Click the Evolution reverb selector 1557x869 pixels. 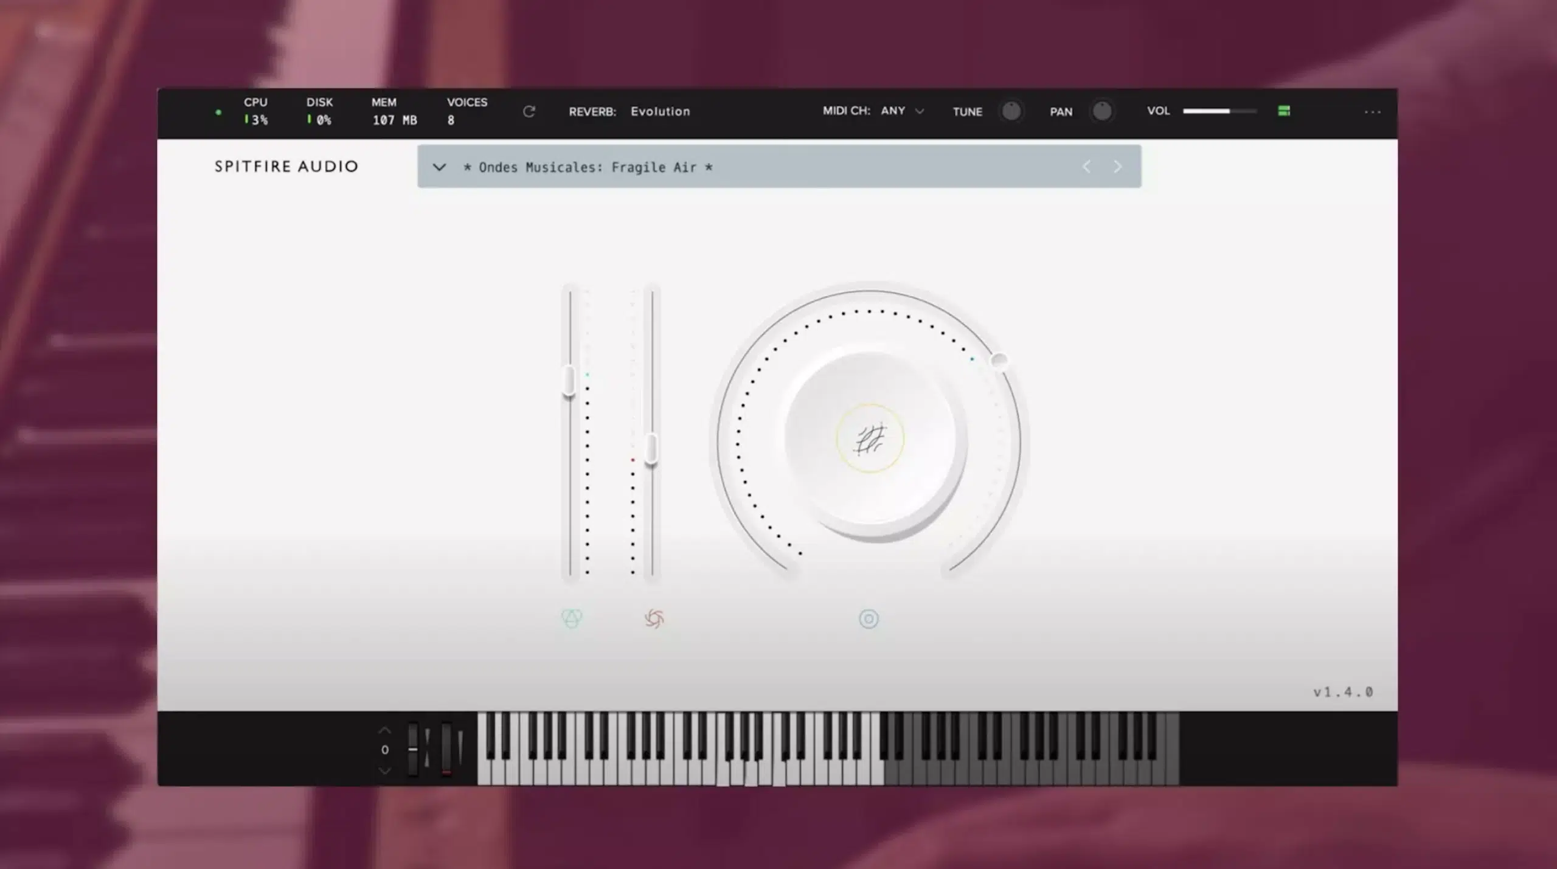(660, 111)
